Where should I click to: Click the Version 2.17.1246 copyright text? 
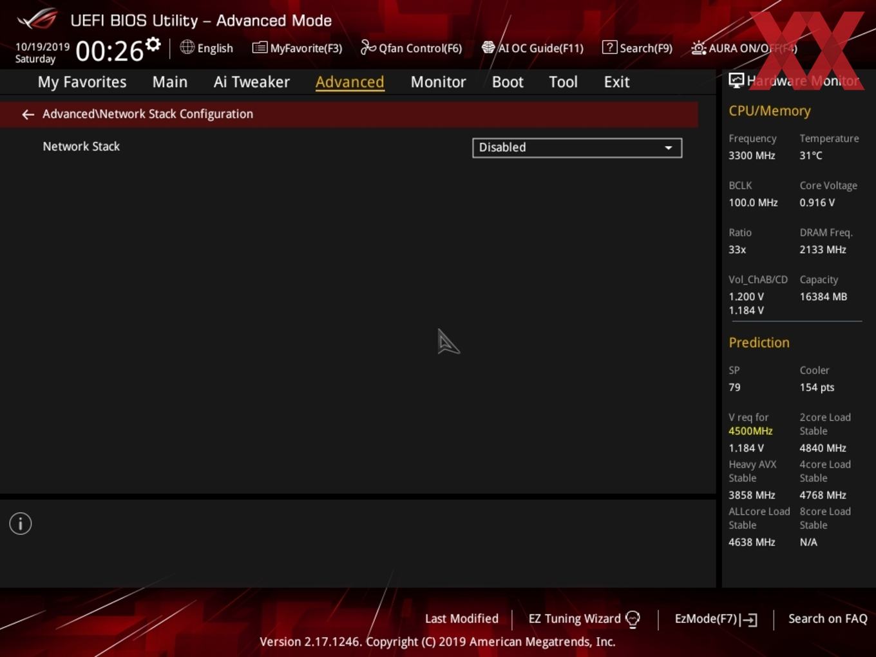point(437,642)
